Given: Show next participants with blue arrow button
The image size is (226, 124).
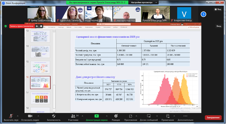Looking at the screenshot, I should coord(203,14).
